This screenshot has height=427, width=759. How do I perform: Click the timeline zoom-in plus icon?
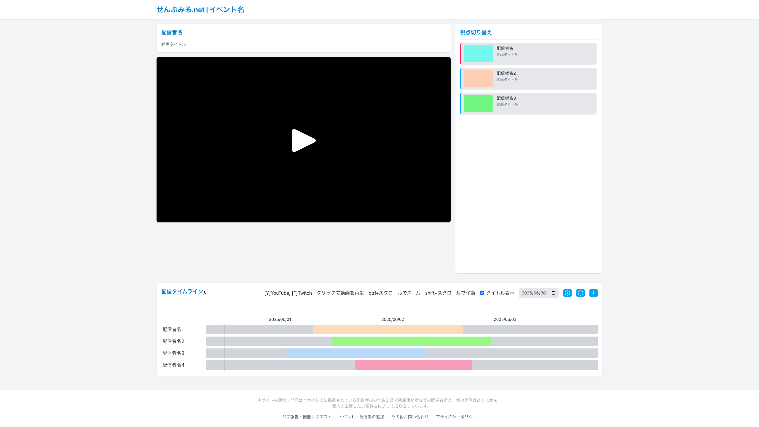567,293
